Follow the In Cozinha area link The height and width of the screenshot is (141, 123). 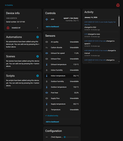pyautogui.click(x=9, y=5)
